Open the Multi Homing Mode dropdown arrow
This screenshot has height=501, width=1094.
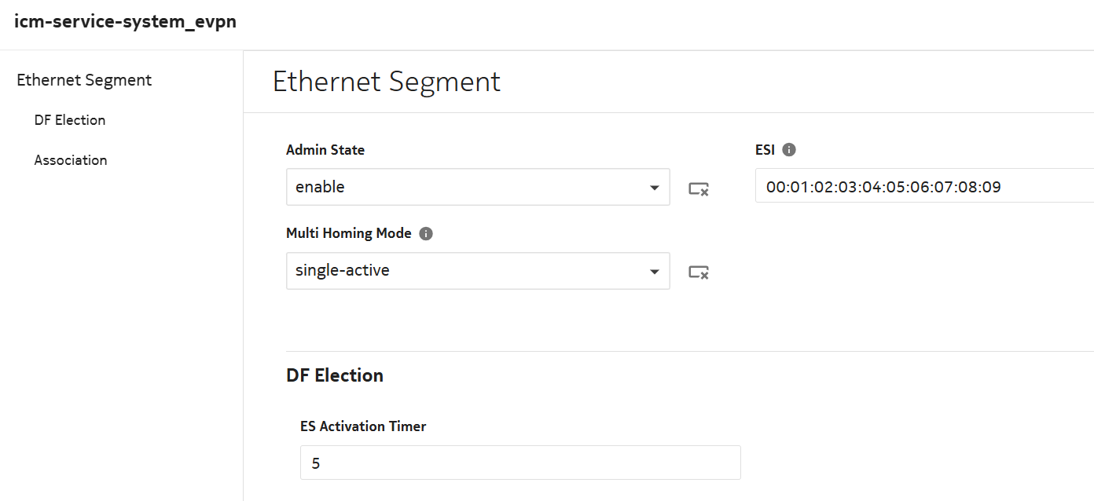[654, 271]
